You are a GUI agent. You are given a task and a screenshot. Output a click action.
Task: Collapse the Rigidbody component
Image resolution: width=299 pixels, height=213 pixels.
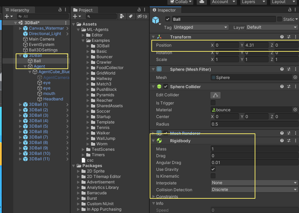pyautogui.click(x=153, y=141)
